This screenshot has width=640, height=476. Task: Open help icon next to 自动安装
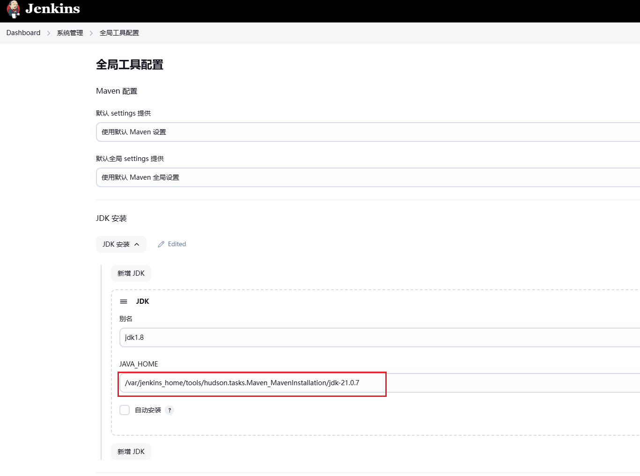pos(169,410)
